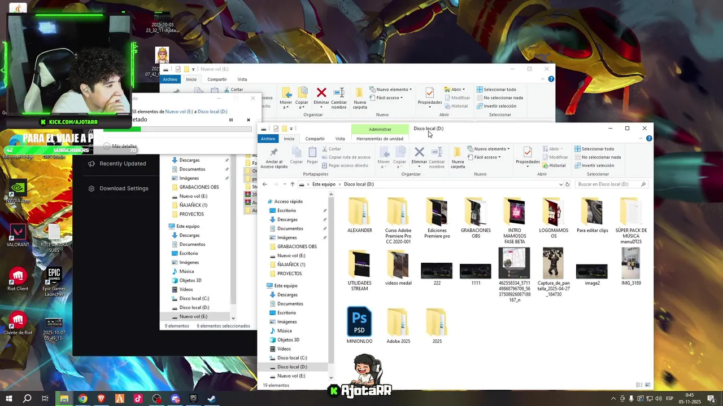Image resolution: width=723 pixels, height=406 pixels.
Task: Open Archivo menu in Disco local (D:) window
Action: coord(268,139)
